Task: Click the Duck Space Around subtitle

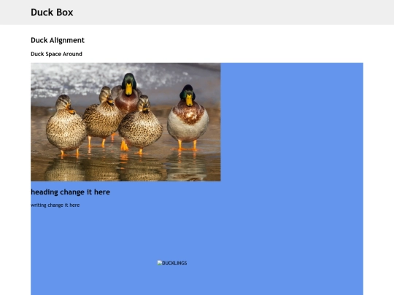Action: coord(56,54)
